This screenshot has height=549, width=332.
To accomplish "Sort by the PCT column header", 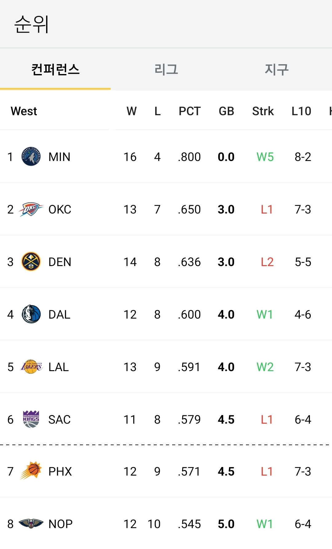I will click(190, 111).
